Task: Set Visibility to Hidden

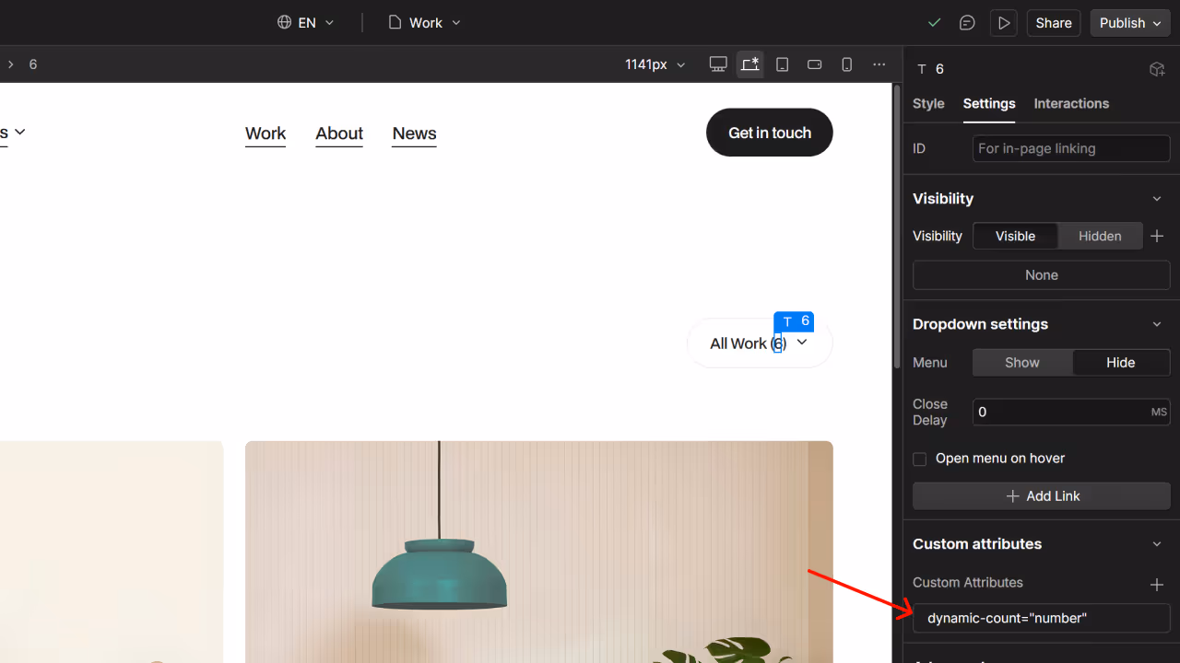Action: pyautogui.click(x=1100, y=236)
